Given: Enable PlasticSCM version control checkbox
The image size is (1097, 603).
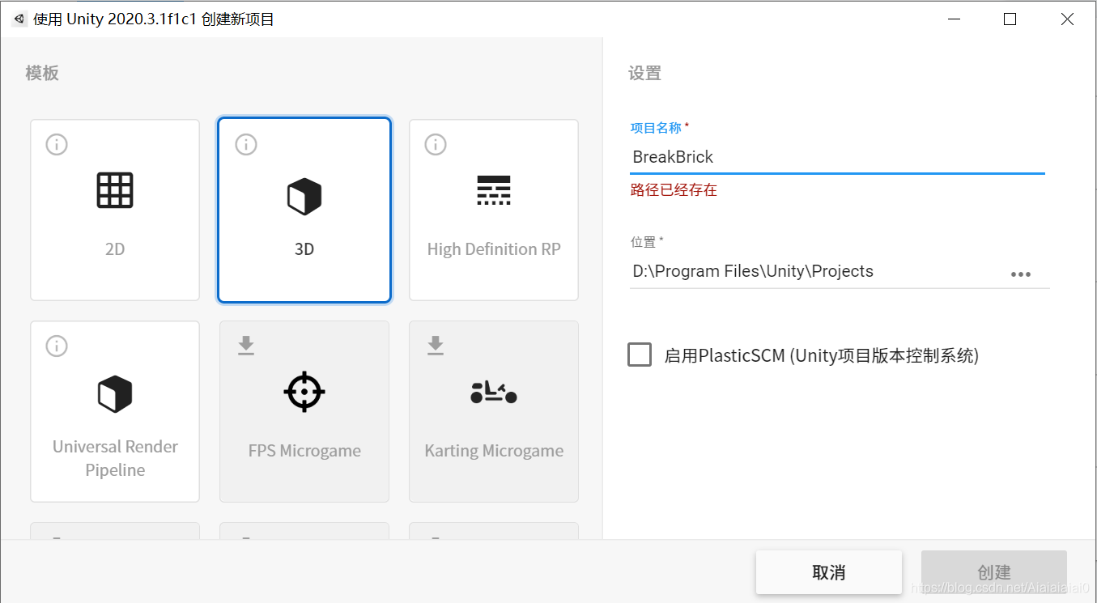Looking at the screenshot, I should (640, 355).
